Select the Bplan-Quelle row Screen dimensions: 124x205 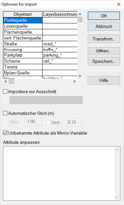(40, 73)
